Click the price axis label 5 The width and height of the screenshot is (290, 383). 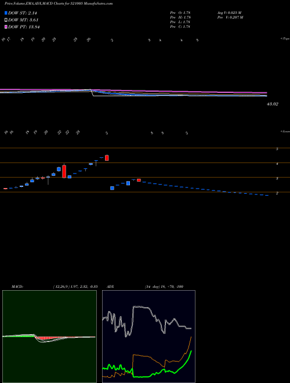(x=277, y=149)
